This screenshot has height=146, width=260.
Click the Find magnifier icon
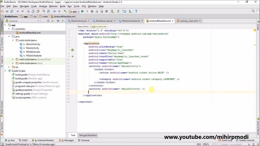tap(44, 11)
